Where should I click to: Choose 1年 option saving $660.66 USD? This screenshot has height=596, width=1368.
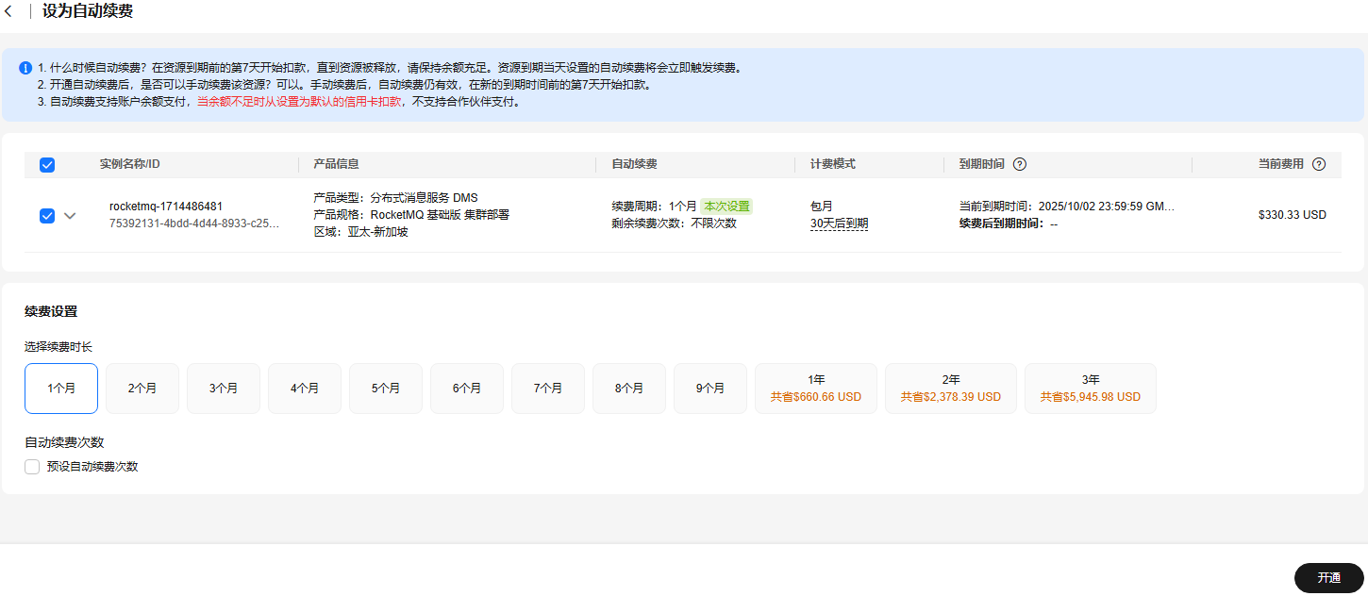816,389
